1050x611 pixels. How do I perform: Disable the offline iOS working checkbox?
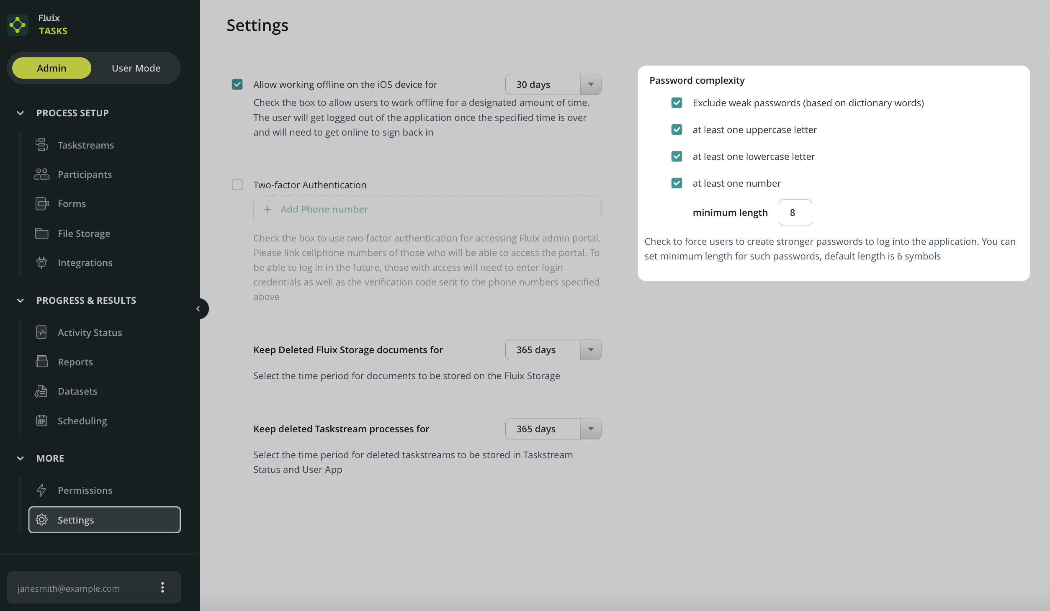[237, 85]
